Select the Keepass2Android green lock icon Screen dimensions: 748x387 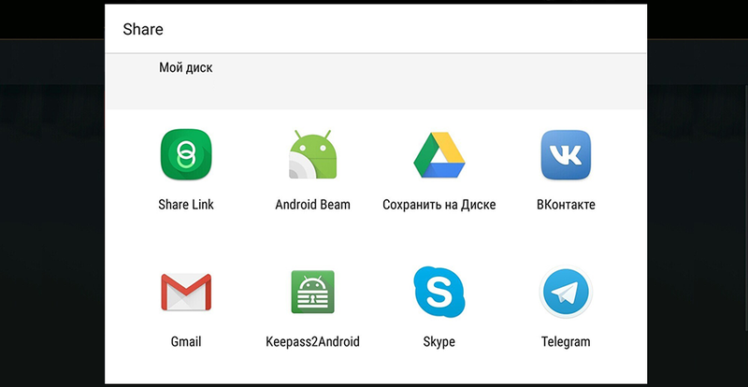[313, 292]
